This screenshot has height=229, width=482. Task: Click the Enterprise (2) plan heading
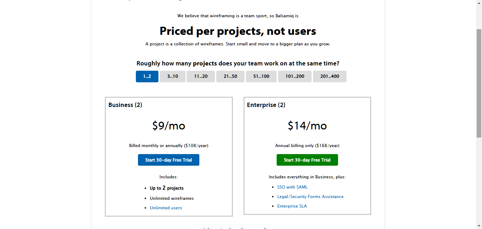pos(266,105)
